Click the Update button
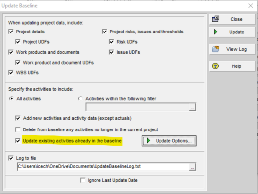Screen dimensions: 258x194 click(x=232, y=32)
